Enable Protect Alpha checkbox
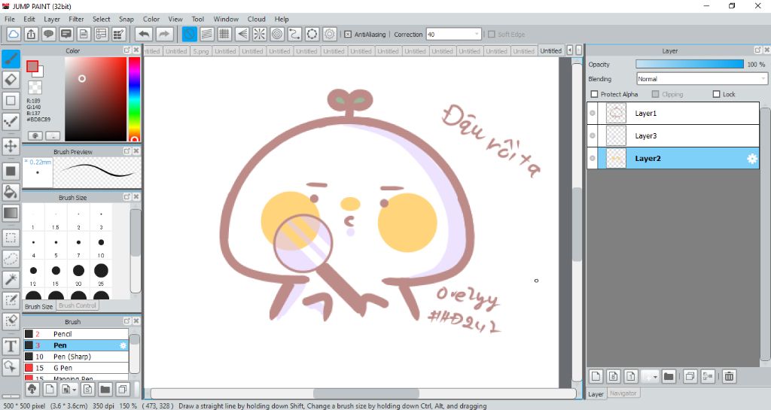This screenshot has height=410, width=771. pos(594,94)
